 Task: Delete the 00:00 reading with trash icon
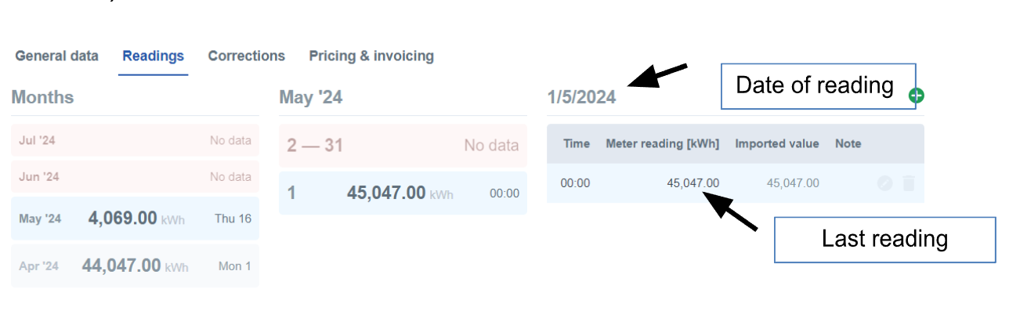[908, 183]
